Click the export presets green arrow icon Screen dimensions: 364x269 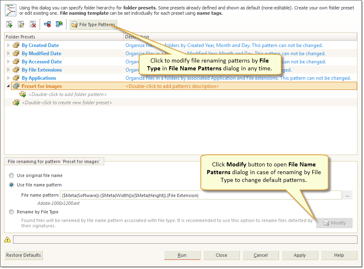point(59,24)
